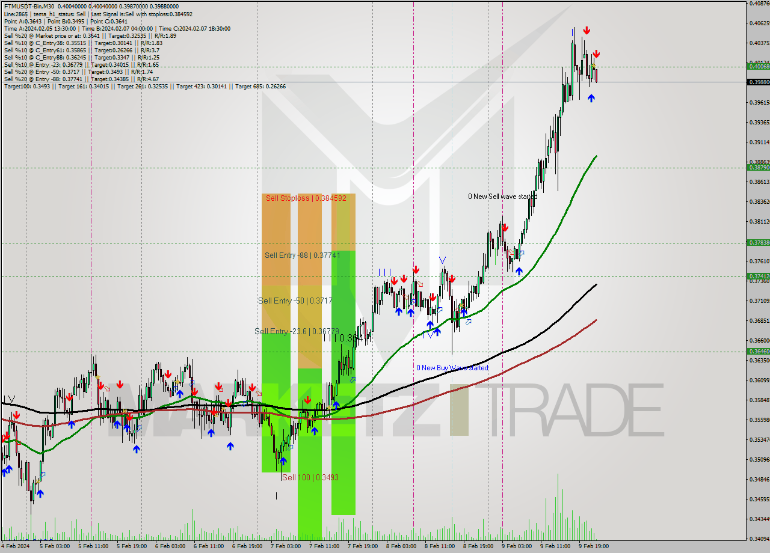Click the '8 Feb 03:00' time axis label
The width and height of the screenshot is (770, 553).
[401, 547]
